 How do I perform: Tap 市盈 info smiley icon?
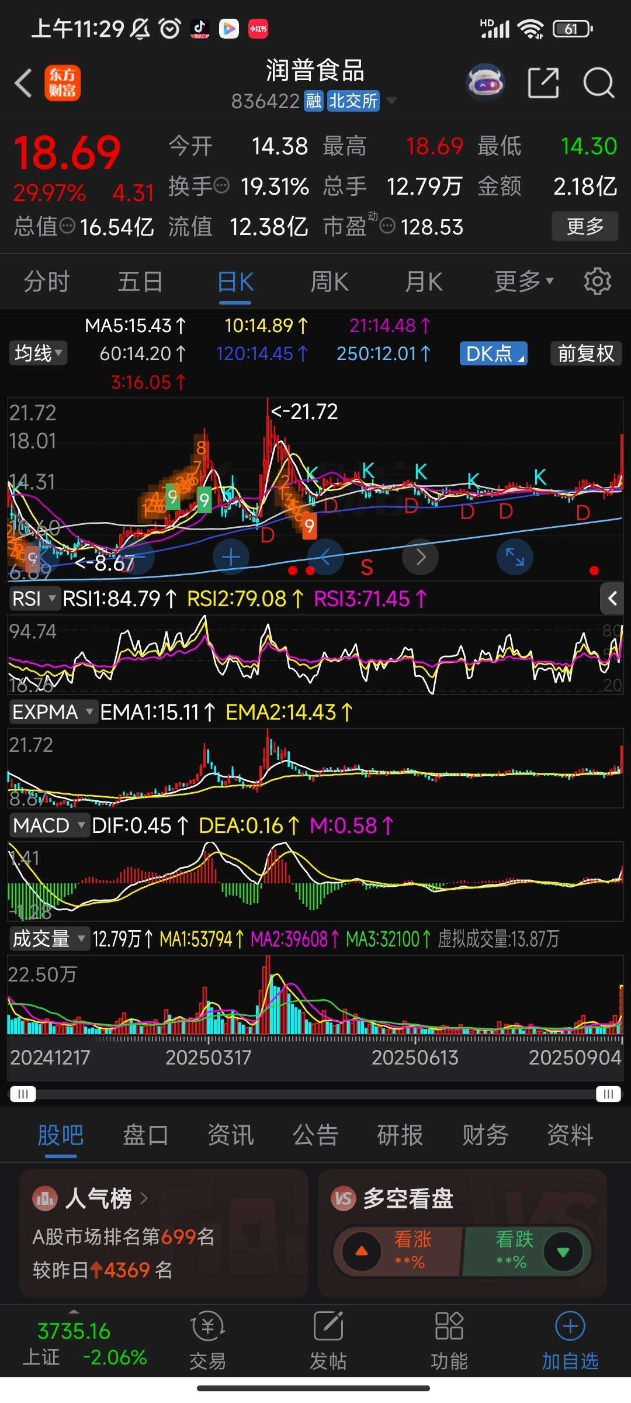pos(387,226)
